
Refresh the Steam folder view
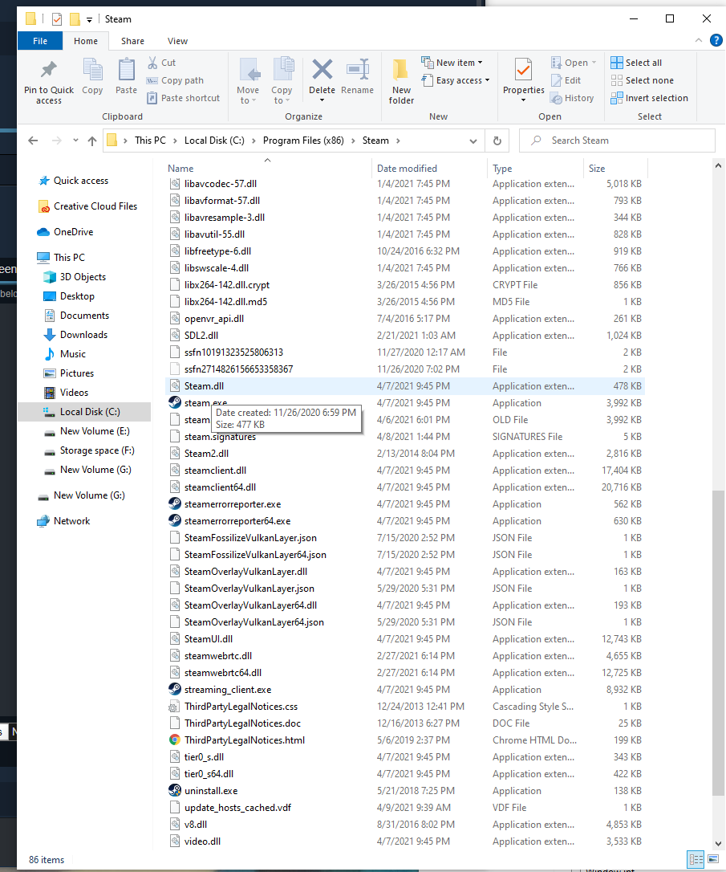[497, 141]
